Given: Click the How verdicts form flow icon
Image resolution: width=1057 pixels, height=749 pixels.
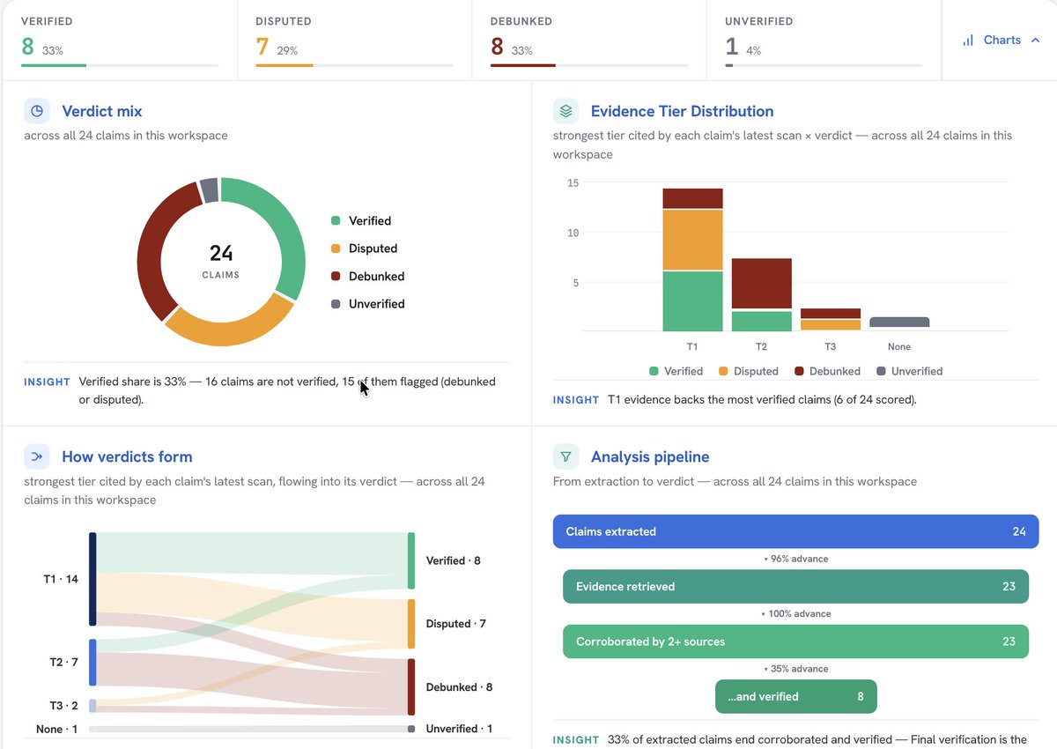Looking at the screenshot, I should pos(37,456).
